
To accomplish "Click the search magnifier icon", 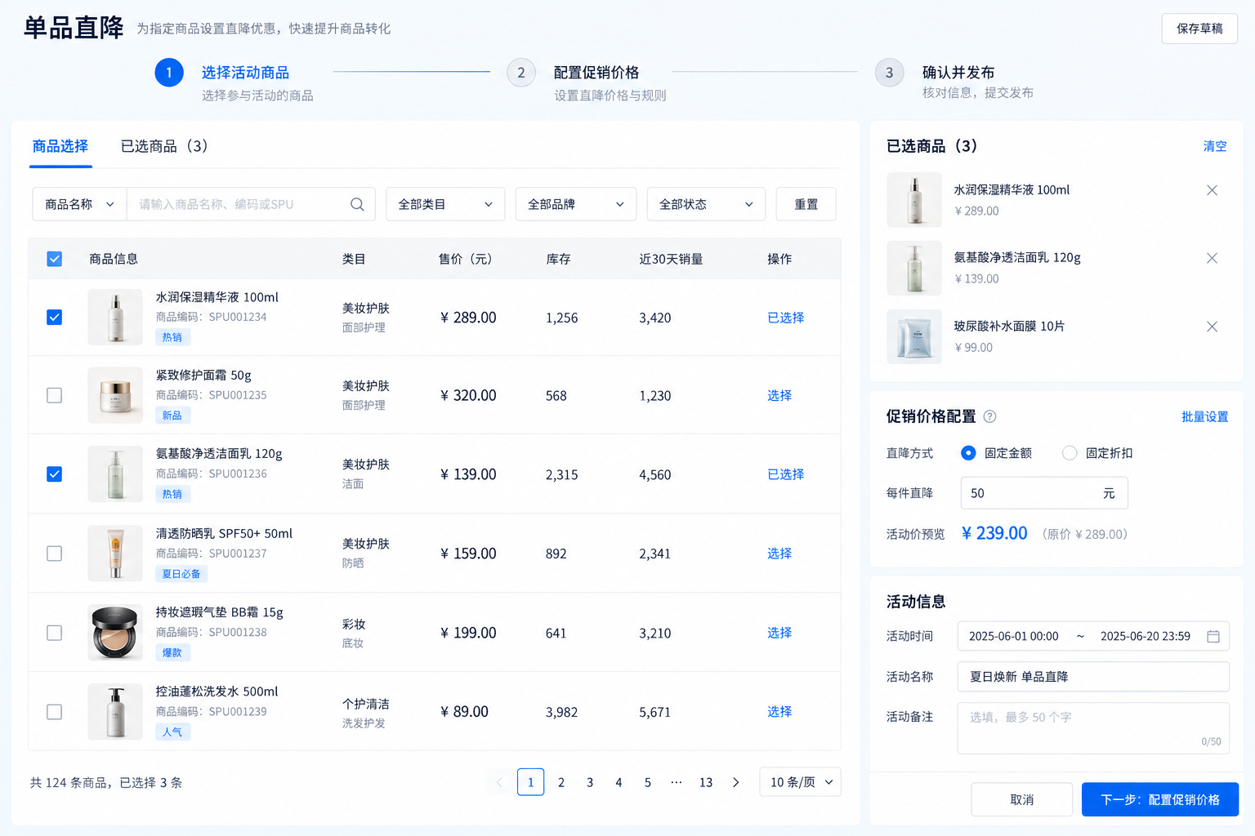I will click(357, 204).
